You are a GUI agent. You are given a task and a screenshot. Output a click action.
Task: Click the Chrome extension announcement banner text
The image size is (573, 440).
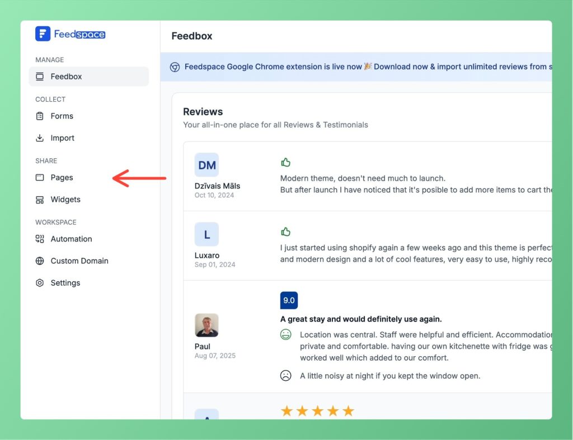tap(368, 67)
